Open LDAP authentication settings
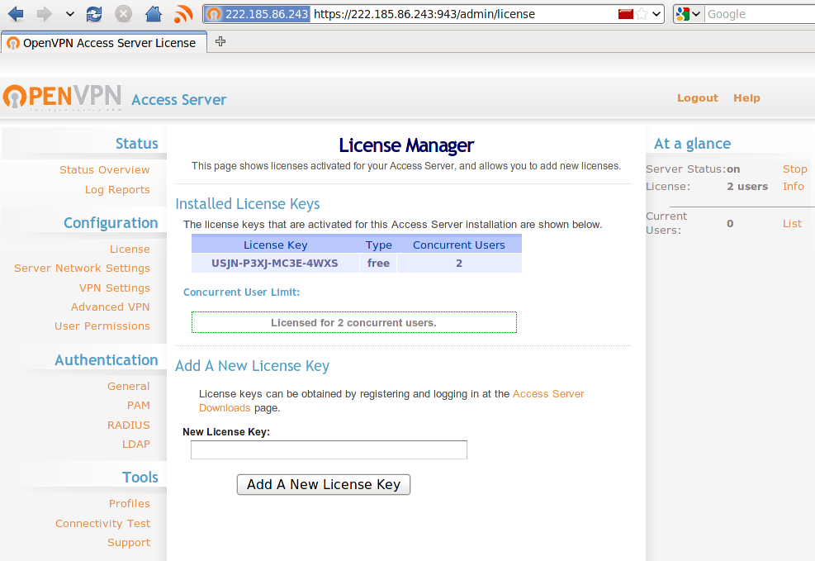The image size is (815, 561). point(136,444)
